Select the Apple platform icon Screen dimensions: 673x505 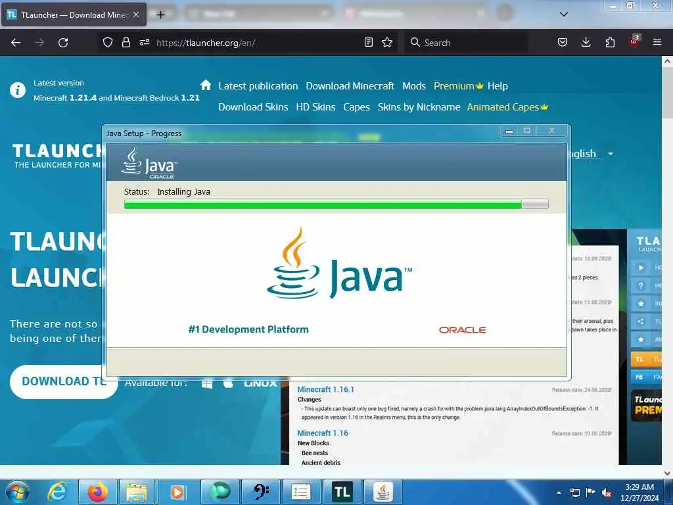228,383
